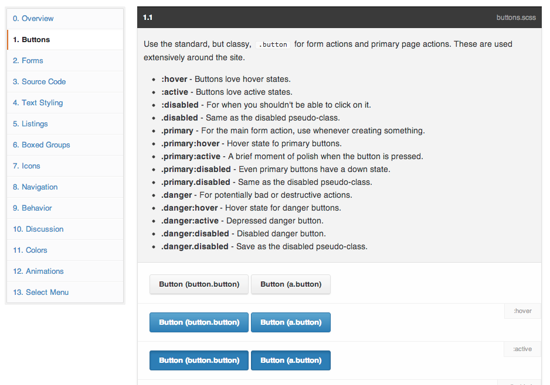
Task: Open the Animations section
Action: pyautogui.click(x=38, y=271)
